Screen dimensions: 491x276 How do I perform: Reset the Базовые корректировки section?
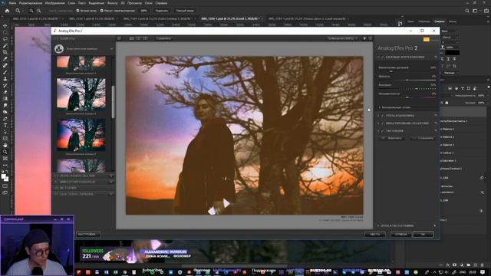point(436,58)
